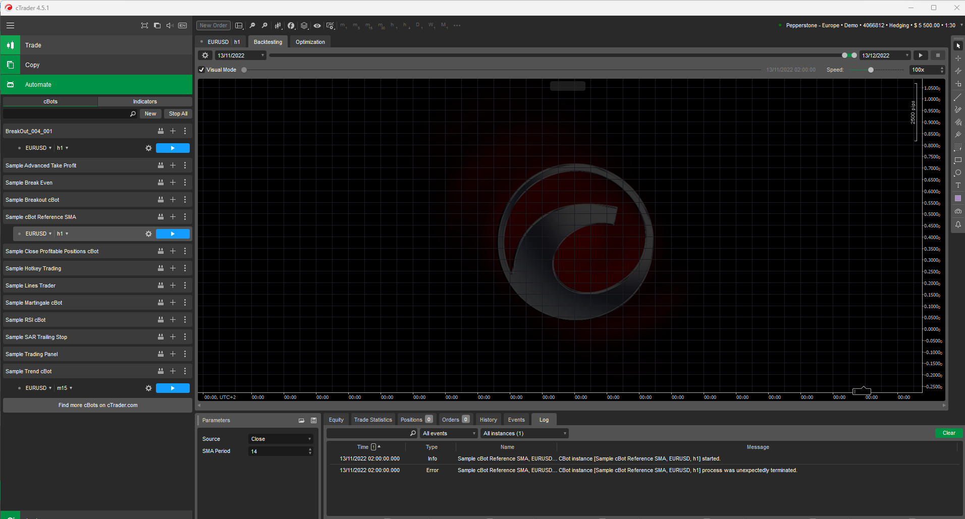Open the chart layers icon
965x519 pixels.
click(x=304, y=25)
